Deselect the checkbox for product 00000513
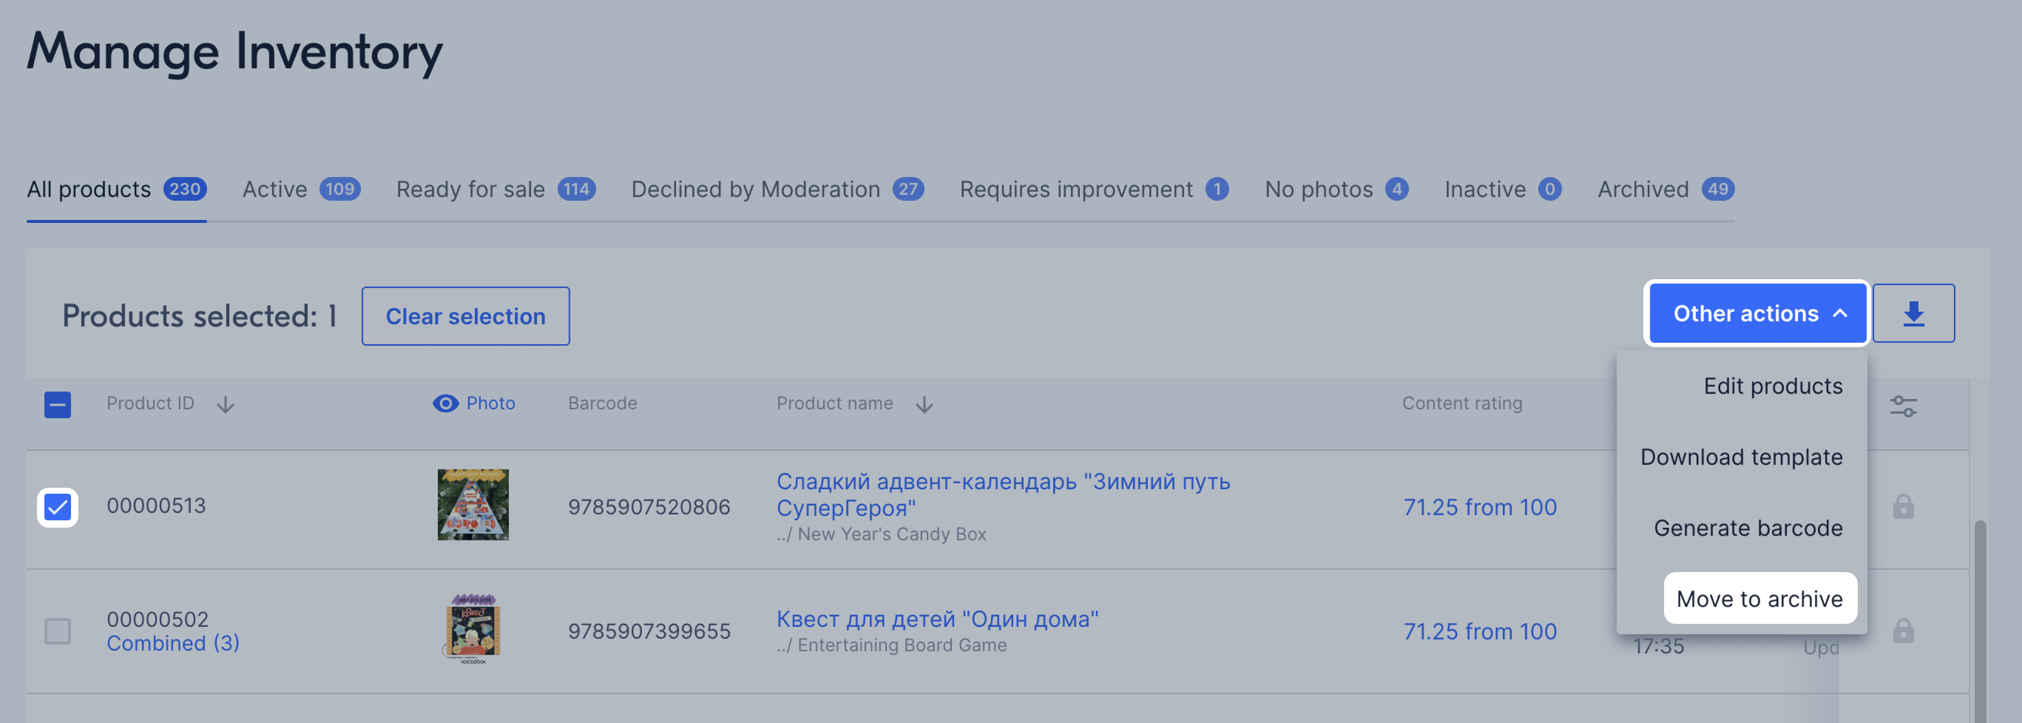The width and height of the screenshot is (2022, 723). coord(57,506)
